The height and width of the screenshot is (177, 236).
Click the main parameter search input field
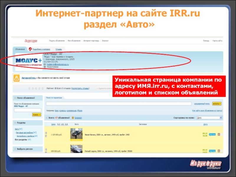tap(119, 104)
